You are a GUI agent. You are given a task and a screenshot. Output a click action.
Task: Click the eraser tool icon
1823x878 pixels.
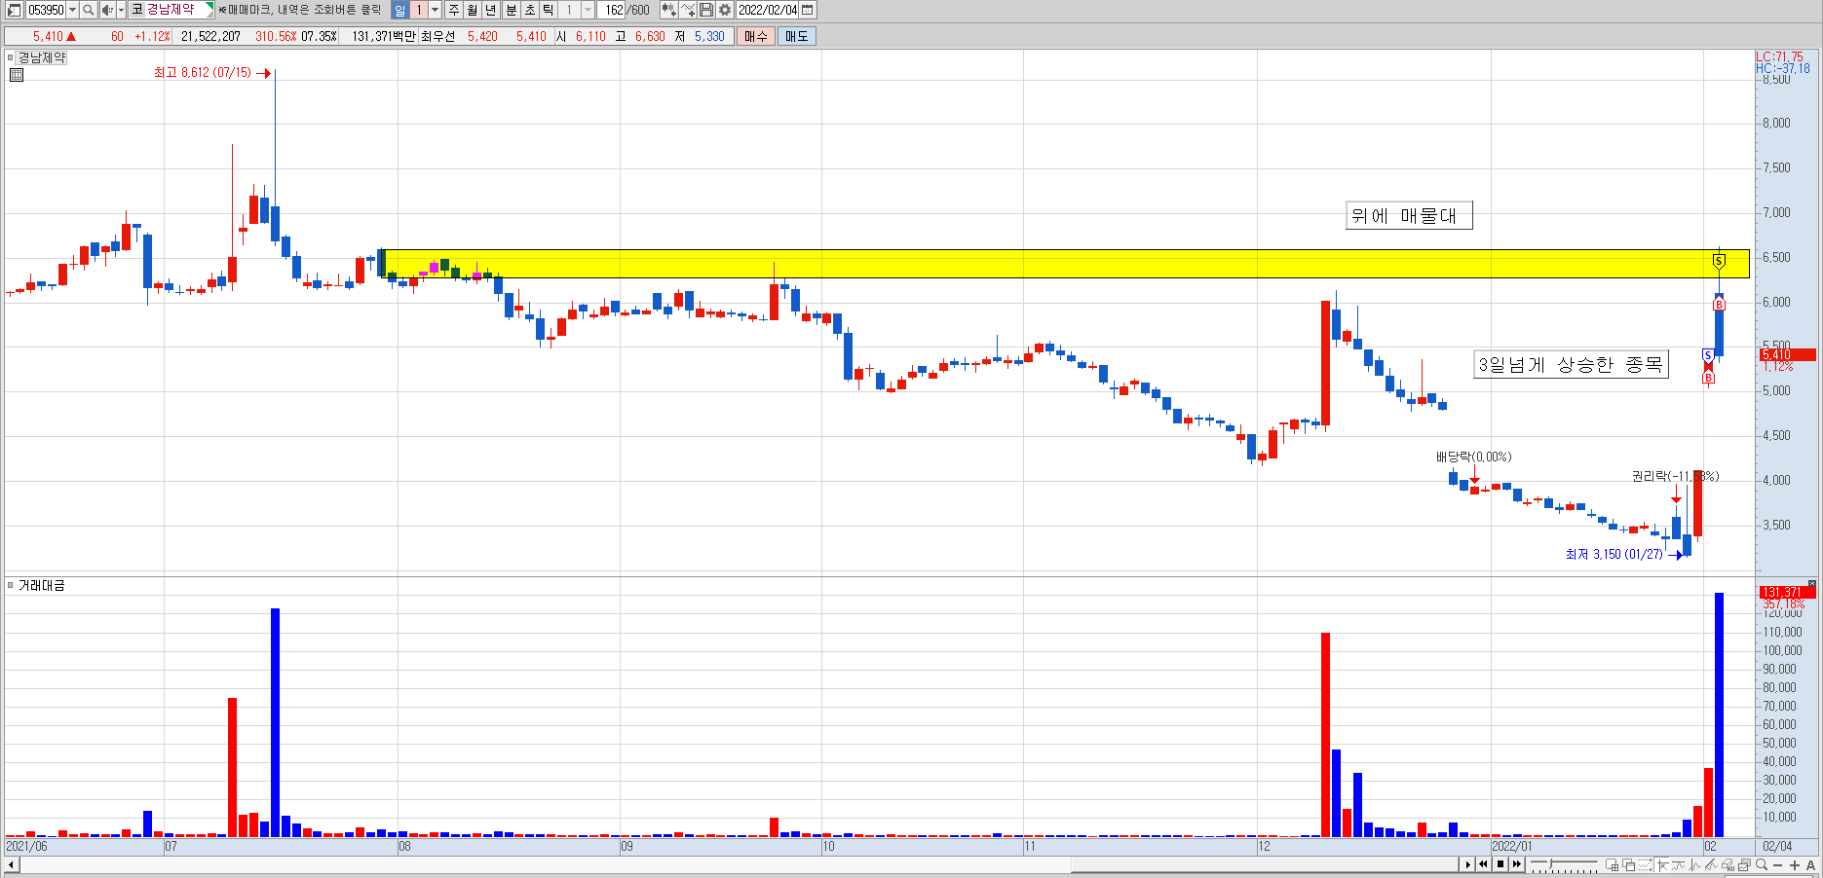1728,864
